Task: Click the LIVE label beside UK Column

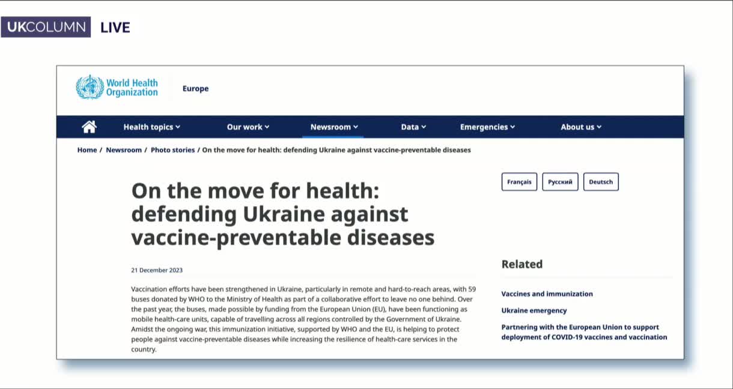Action: pos(115,28)
